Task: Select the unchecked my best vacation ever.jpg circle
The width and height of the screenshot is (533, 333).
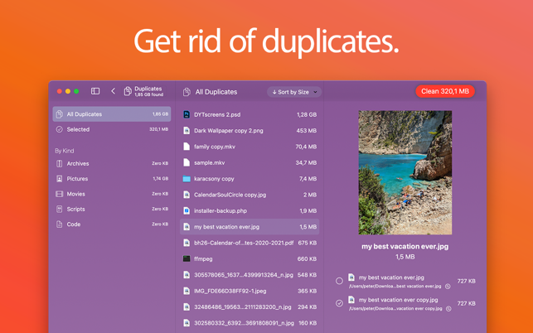Action: (339, 281)
